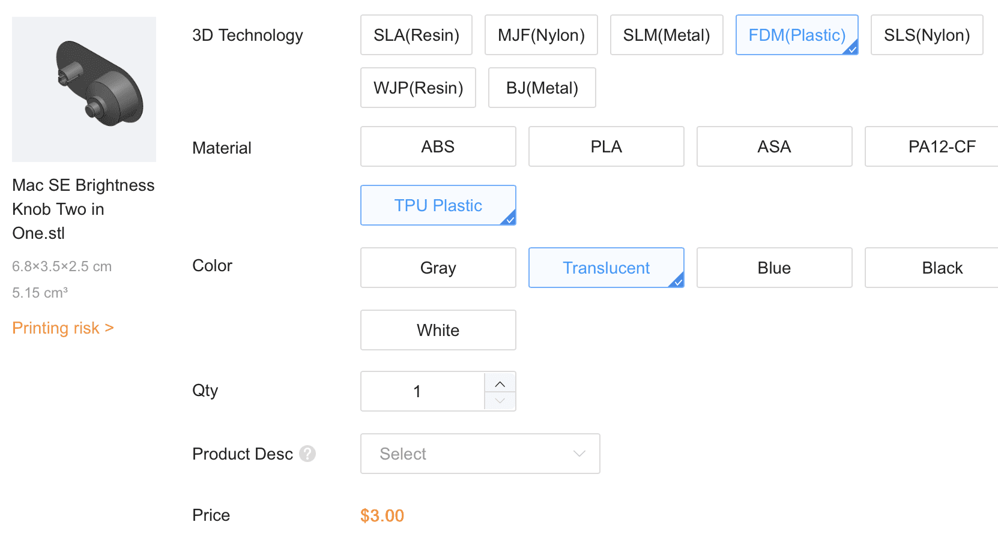Select BJ(Metal) technology
This screenshot has width=998, height=540.
point(542,88)
